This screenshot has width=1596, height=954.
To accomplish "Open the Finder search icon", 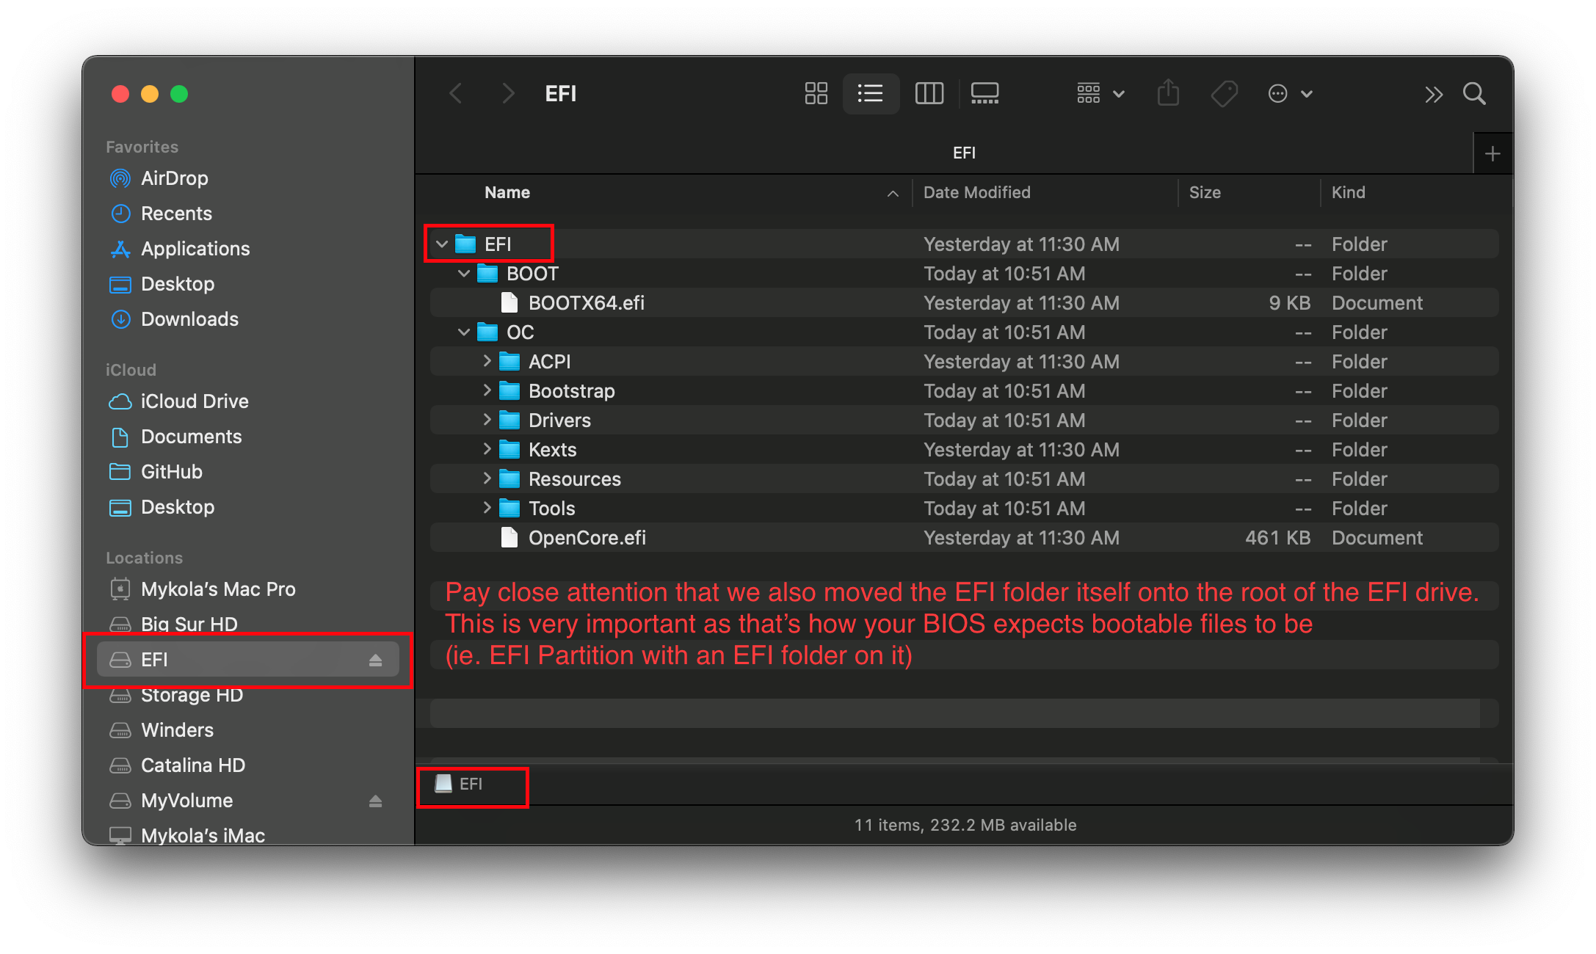I will point(1474,93).
